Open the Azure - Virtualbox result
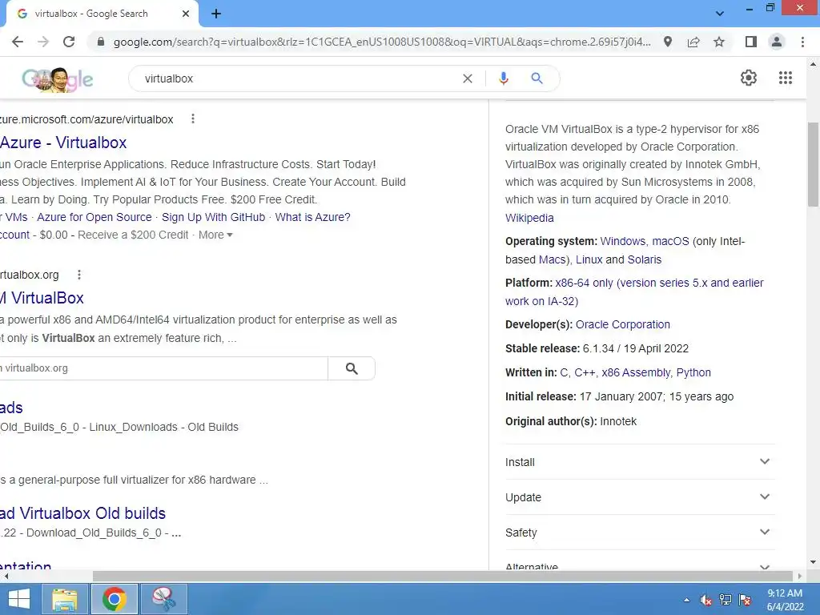Viewport: 820px width, 615px height. (x=63, y=143)
